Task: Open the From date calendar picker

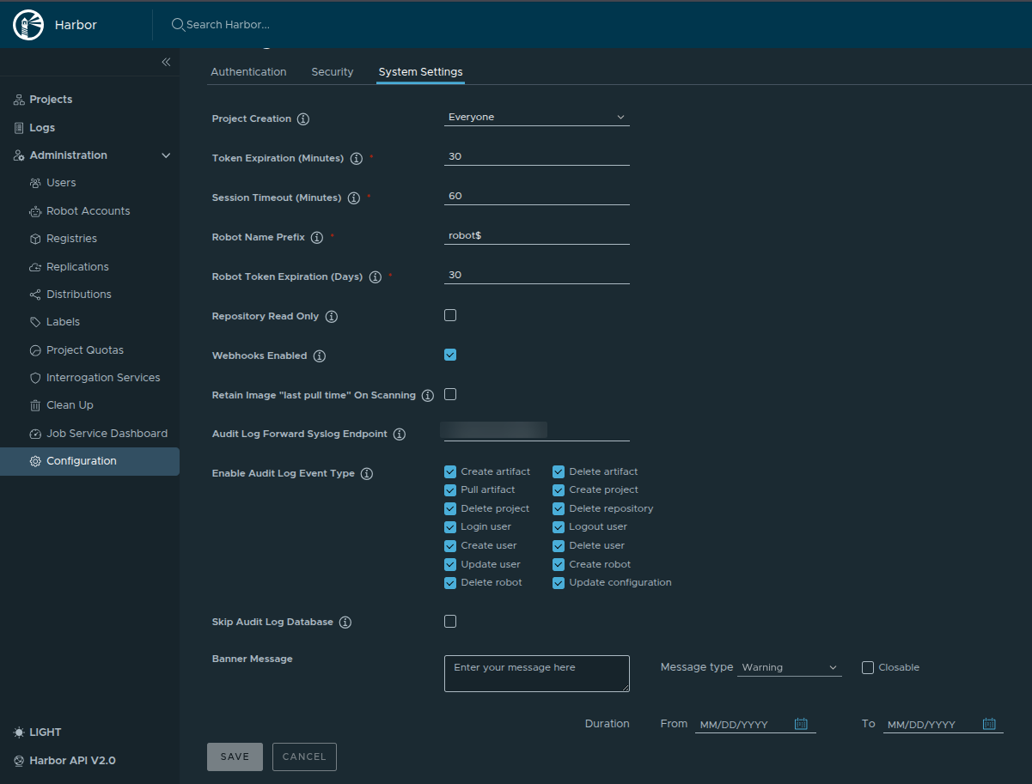Action: (801, 724)
